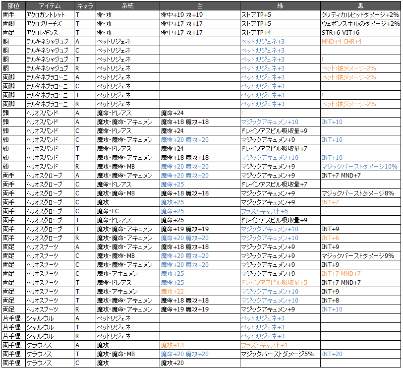
Task: Click the orange 魔攻+22 cell
Action: tap(200, 292)
